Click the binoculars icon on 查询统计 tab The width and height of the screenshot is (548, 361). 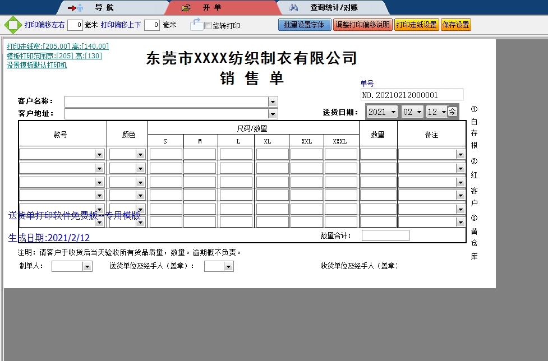[x=294, y=8]
